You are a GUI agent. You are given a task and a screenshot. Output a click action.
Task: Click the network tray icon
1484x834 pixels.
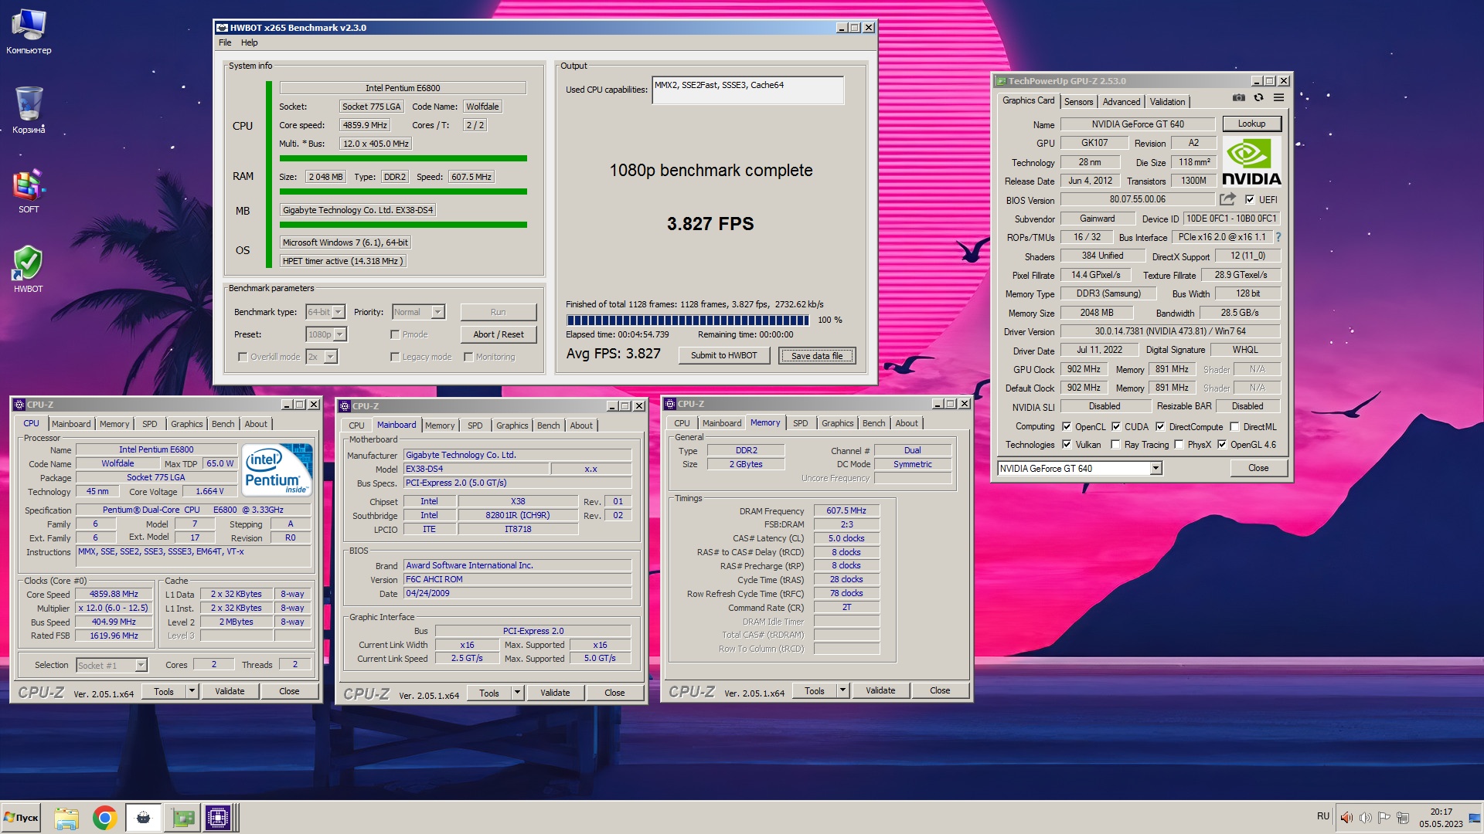(1403, 818)
